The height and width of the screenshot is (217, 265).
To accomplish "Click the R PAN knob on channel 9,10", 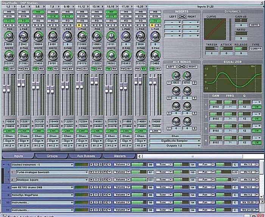I will pos(67,55).
